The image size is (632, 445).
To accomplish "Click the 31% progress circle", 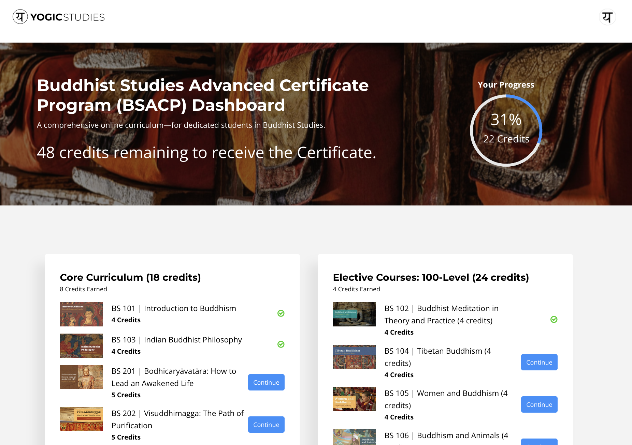I will 506,131.
